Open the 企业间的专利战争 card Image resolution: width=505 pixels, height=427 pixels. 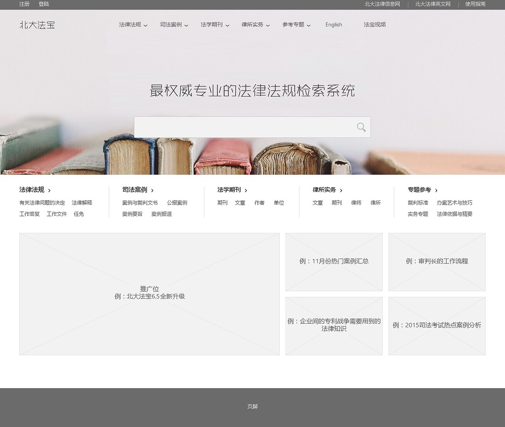click(x=334, y=326)
